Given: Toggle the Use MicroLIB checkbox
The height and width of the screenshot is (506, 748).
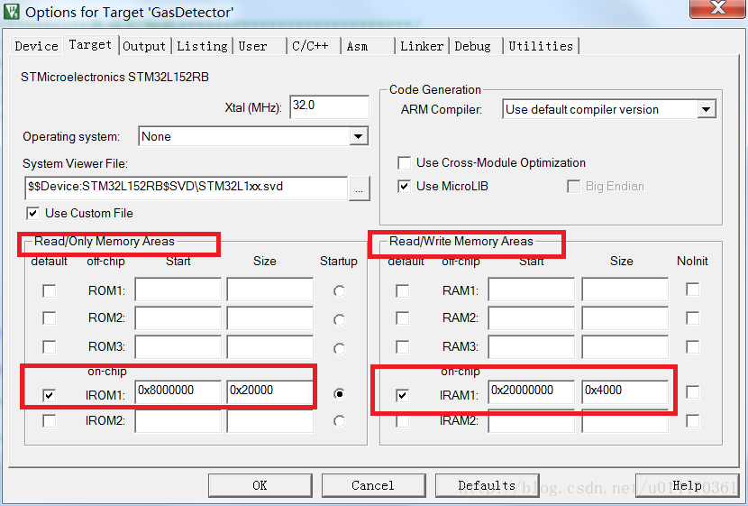Looking at the screenshot, I should tap(404, 186).
